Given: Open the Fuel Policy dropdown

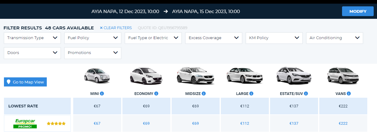Looking at the screenshot, I should pos(93,38).
